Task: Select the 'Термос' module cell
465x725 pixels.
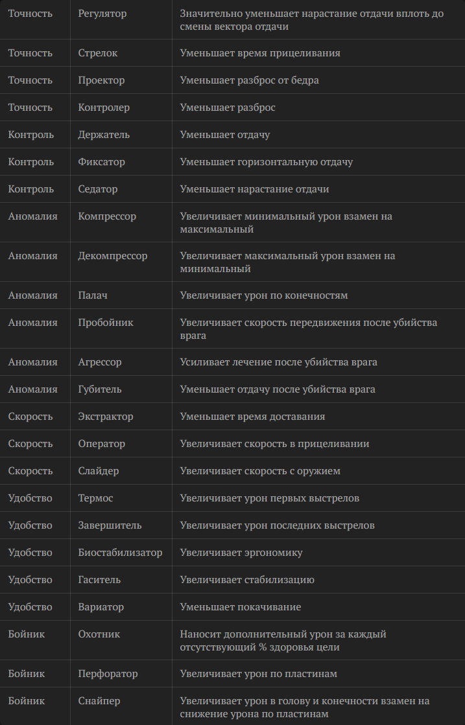Action: 95,498
